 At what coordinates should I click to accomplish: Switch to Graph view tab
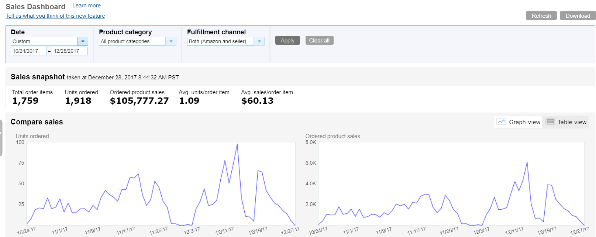tap(518, 122)
